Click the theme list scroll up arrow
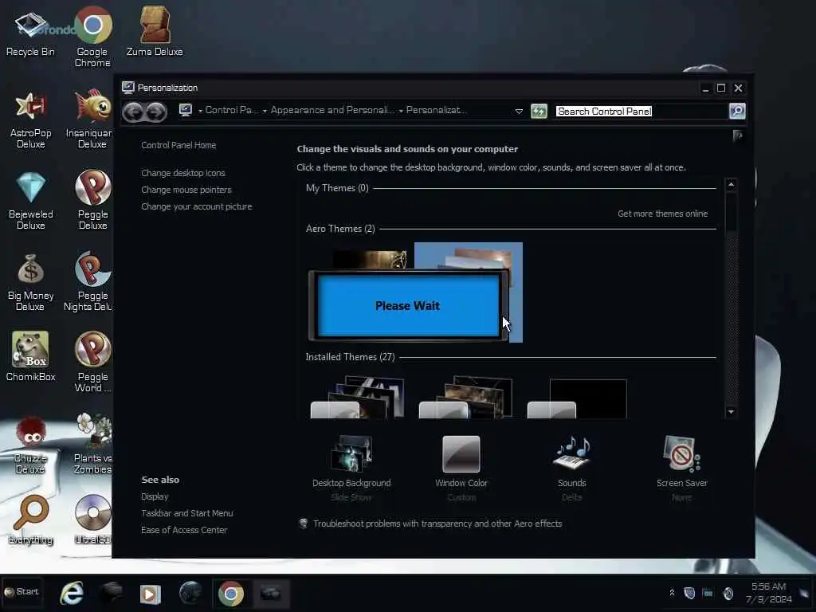 [x=732, y=184]
